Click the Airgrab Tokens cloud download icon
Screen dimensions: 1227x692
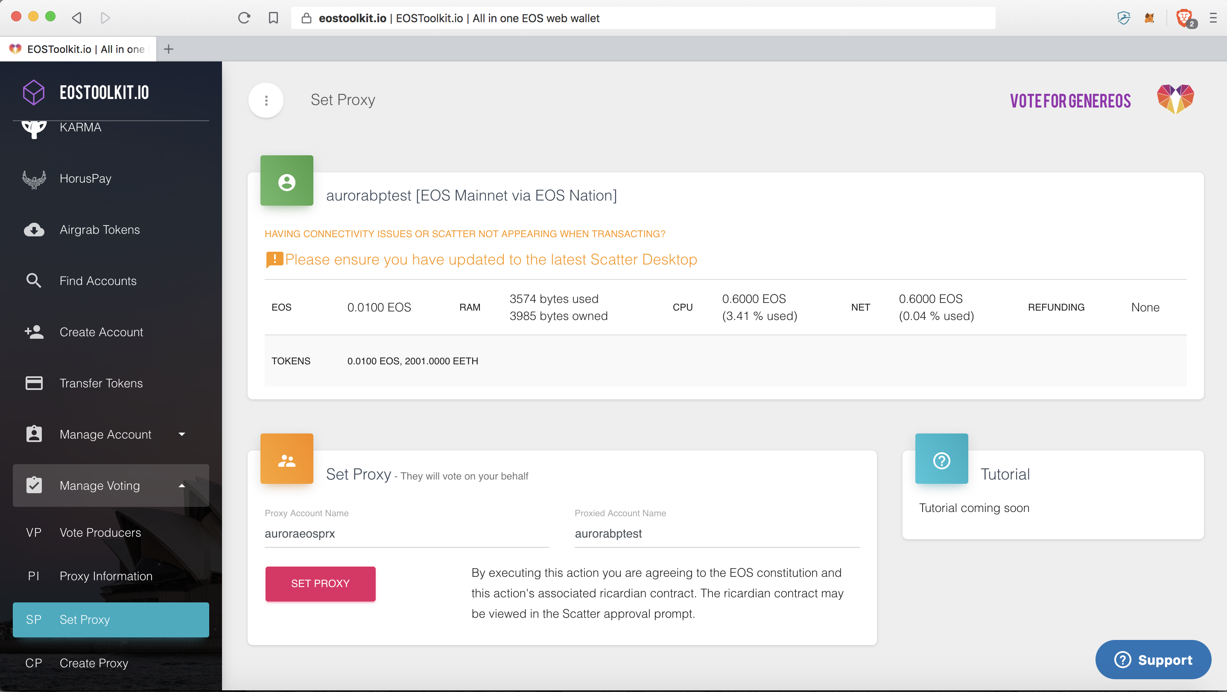(x=34, y=230)
